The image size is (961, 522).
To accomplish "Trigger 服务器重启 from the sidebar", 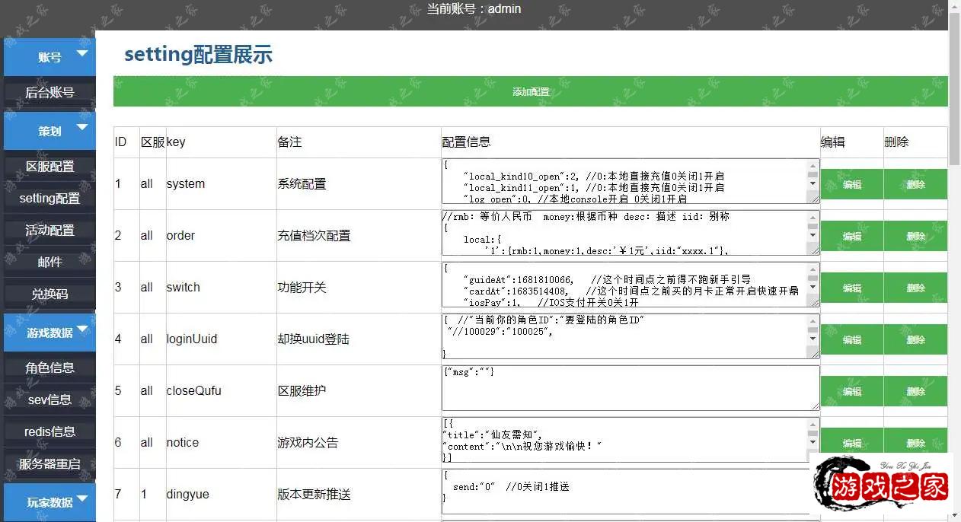I will [49, 463].
